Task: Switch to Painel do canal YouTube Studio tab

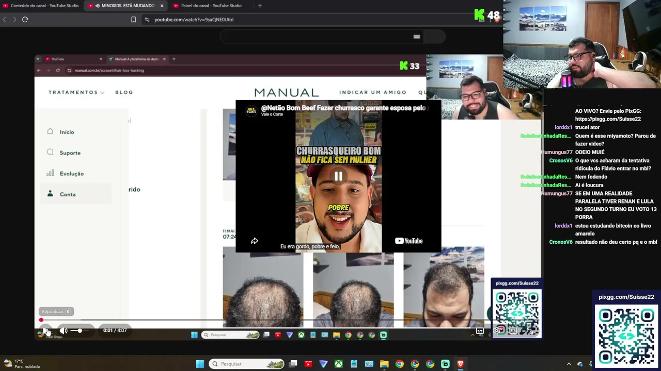Action: 211,6
